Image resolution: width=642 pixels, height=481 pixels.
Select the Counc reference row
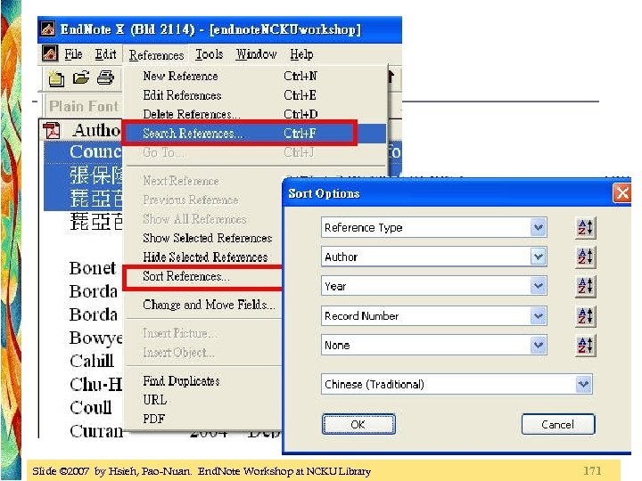[x=95, y=151]
